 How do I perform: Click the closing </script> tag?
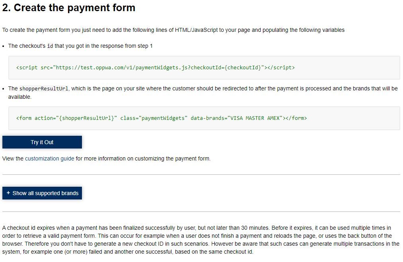tap(281, 68)
